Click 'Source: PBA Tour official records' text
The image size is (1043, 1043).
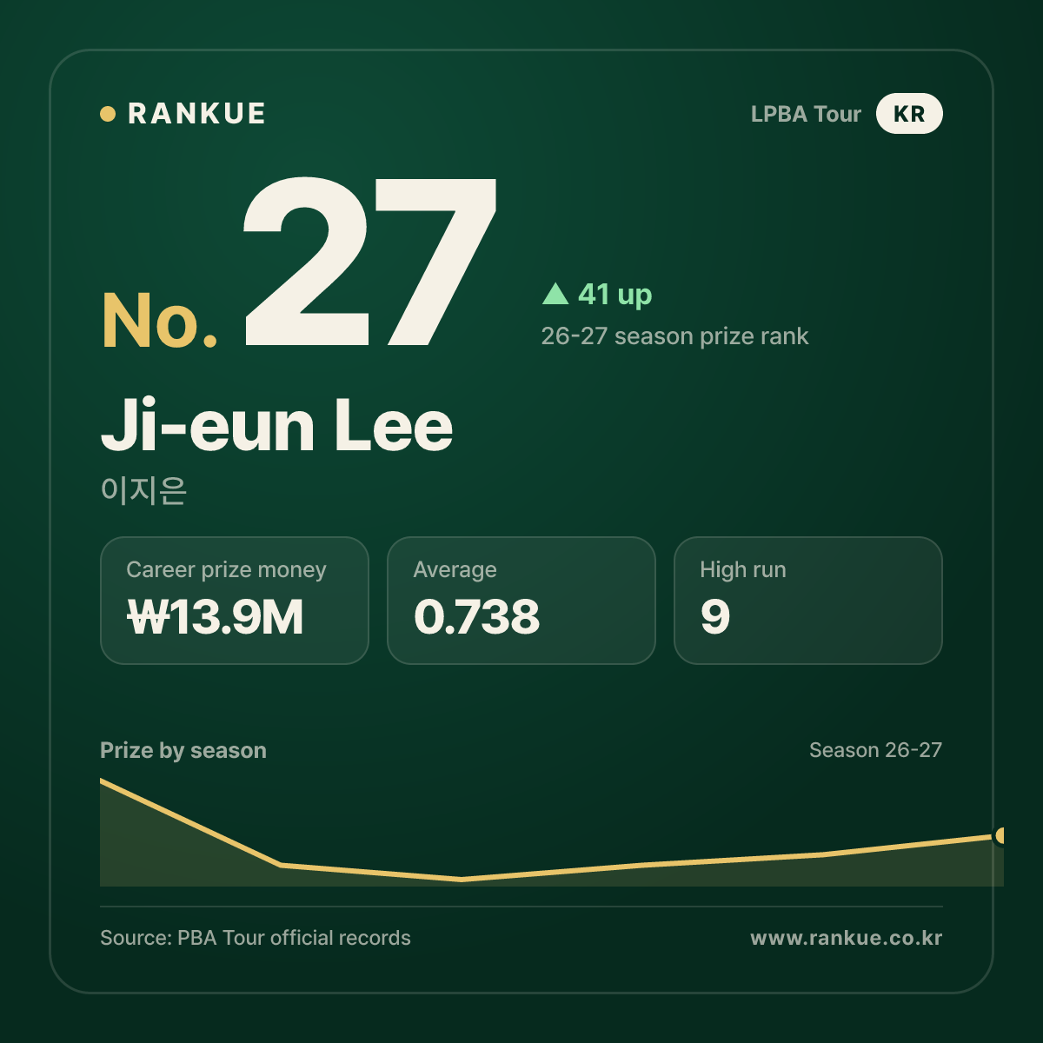coord(256,938)
